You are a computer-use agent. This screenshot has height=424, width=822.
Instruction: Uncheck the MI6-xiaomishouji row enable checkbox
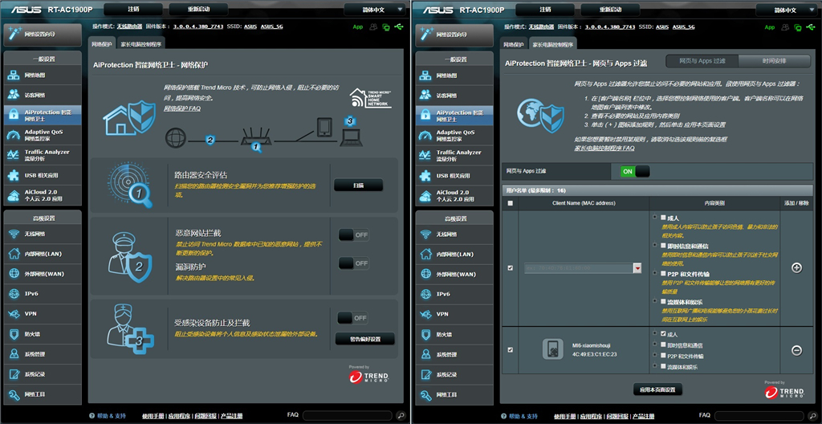click(x=511, y=349)
